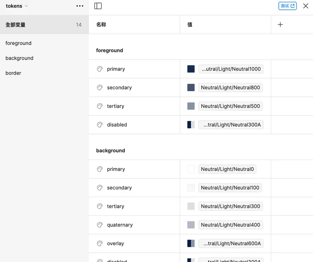Select the background group in sidebar
This screenshot has width=313, height=262.
(19, 58)
